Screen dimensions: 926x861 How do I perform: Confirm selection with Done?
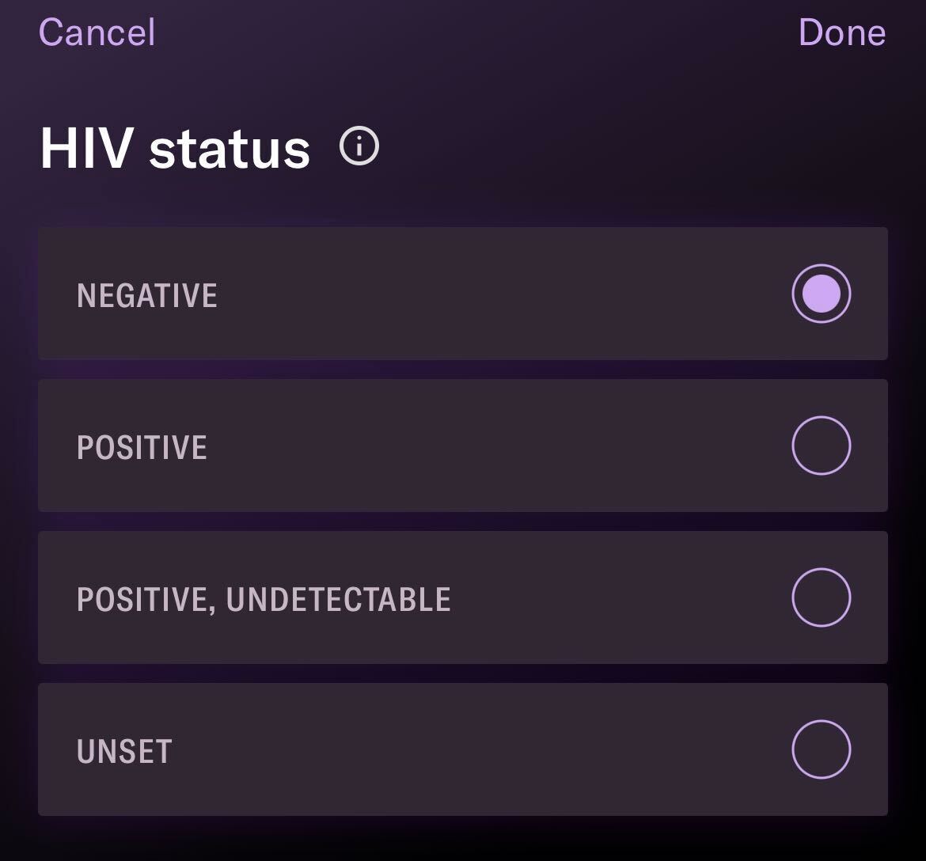[842, 32]
